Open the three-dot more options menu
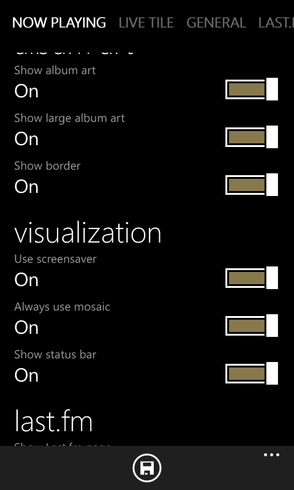The width and height of the screenshot is (294, 490). click(x=271, y=455)
